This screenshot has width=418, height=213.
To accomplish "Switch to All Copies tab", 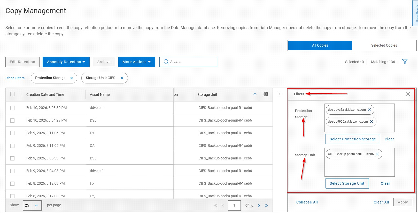I will point(320,45).
